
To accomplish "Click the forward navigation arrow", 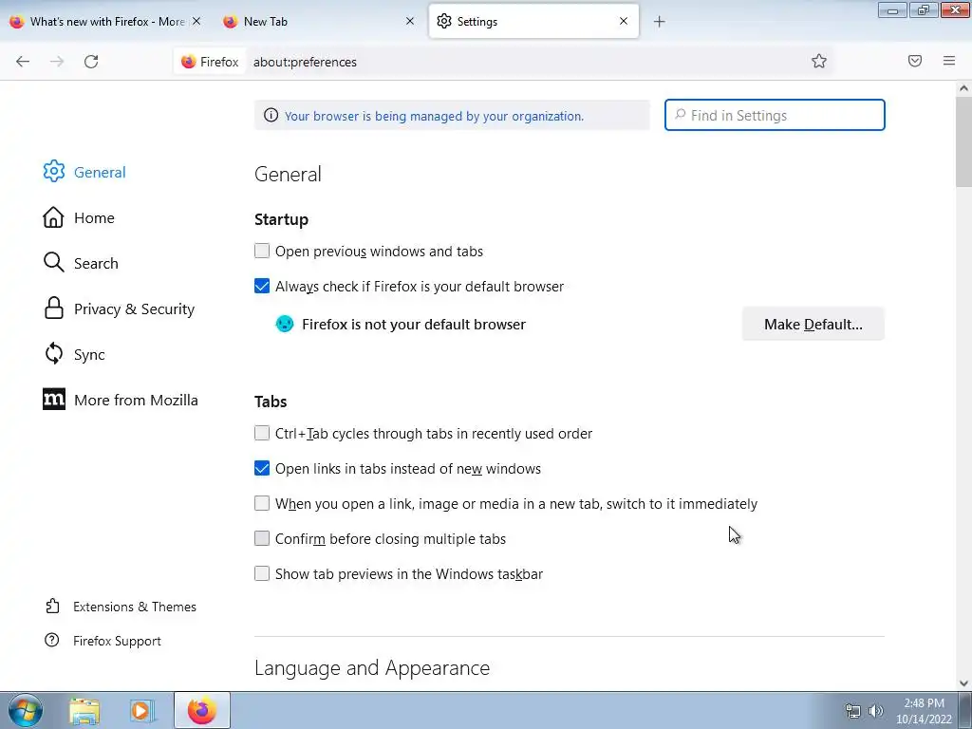I will tap(57, 62).
